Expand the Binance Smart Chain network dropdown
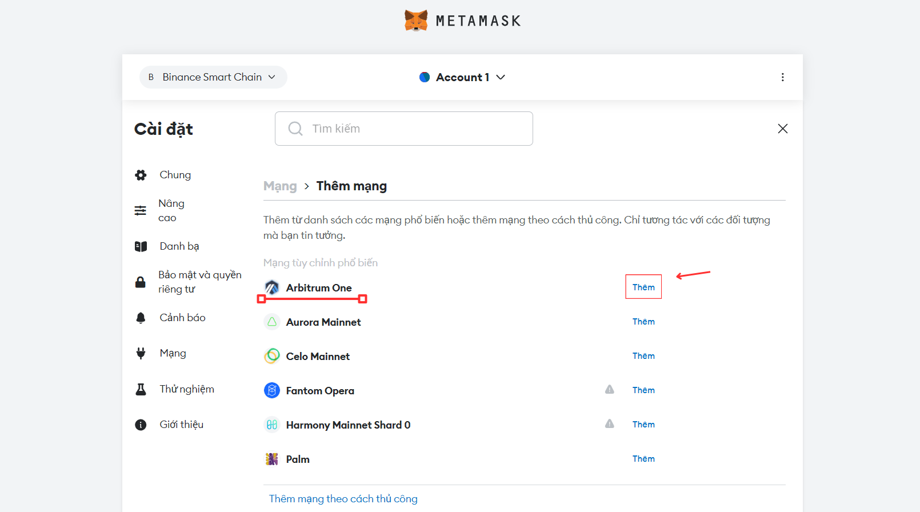 [213, 77]
